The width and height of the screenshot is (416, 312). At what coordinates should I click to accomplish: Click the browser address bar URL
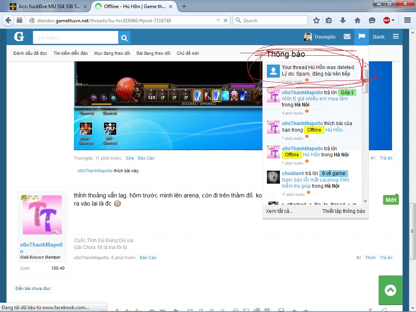104,21
